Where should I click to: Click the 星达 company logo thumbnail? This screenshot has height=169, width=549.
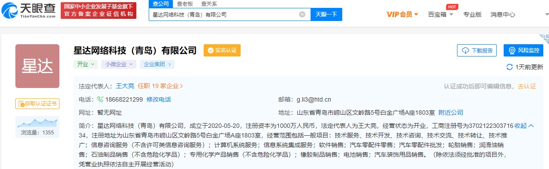point(37,66)
